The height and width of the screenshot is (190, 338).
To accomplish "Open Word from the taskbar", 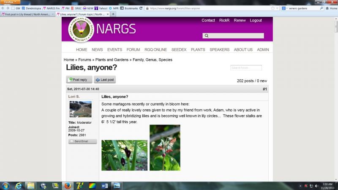I will pyautogui.click(x=104, y=185).
